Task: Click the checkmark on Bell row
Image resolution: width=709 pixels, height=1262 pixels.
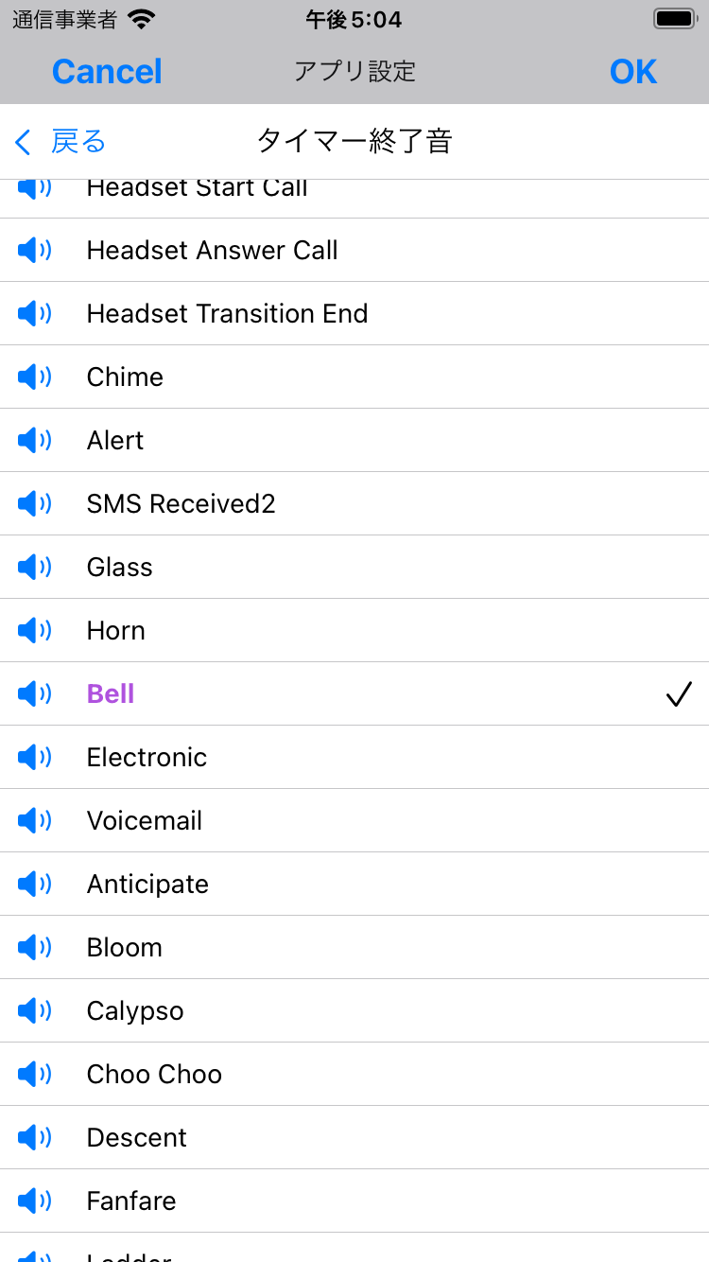Action: click(679, 694)
